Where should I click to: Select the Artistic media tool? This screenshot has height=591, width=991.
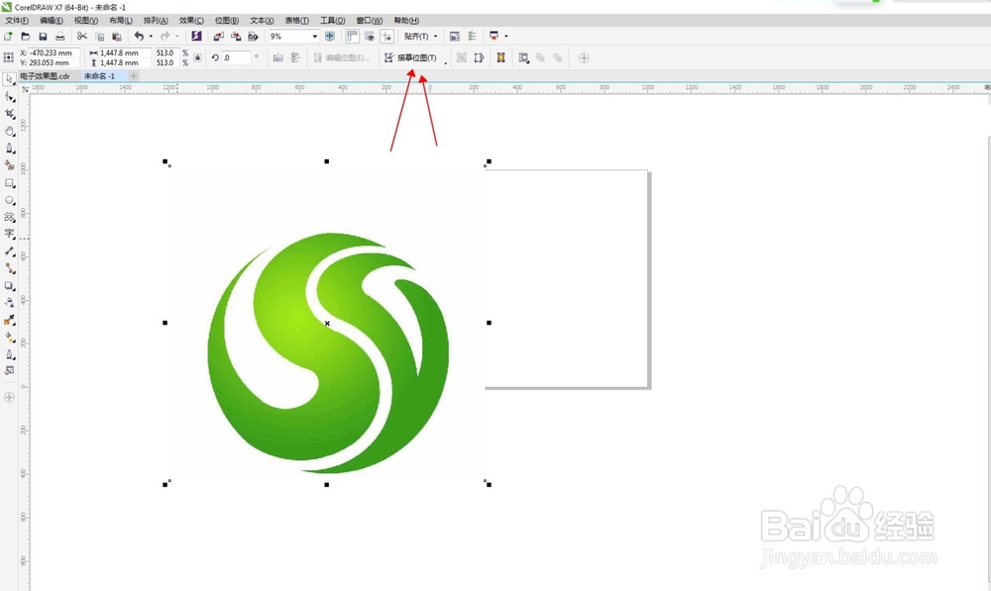click(x=9, y=165)
